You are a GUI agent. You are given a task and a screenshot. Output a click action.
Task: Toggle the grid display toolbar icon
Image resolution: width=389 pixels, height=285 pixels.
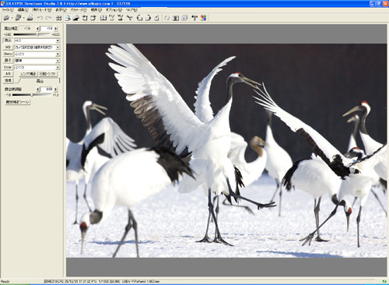[x=103, y=18]
